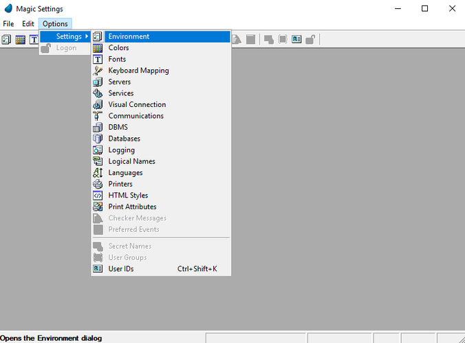The image size is (465, 343).
Task: Minimize the Magic Settings window
Action: [x=398, y=8]
